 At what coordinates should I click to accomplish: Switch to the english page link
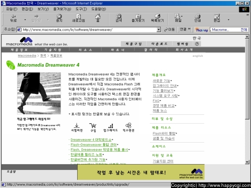pos(198,56)
